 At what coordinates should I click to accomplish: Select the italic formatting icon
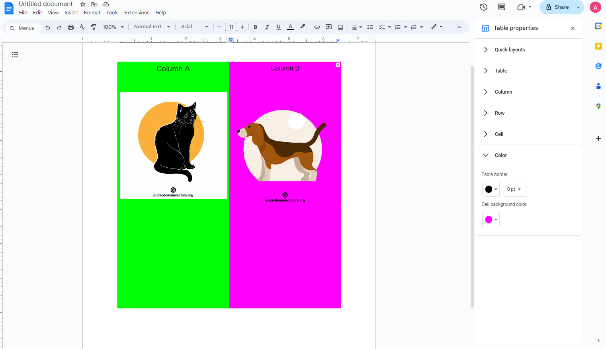[x=267, y=27]
